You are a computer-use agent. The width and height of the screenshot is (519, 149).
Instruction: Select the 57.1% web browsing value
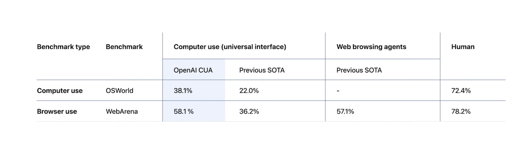(345, 111)
